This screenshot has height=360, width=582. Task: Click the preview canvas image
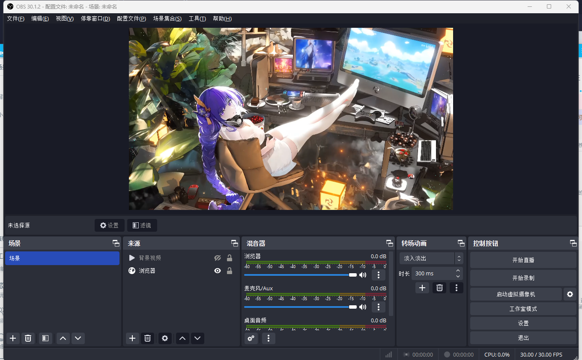click(x=291, y=119)
